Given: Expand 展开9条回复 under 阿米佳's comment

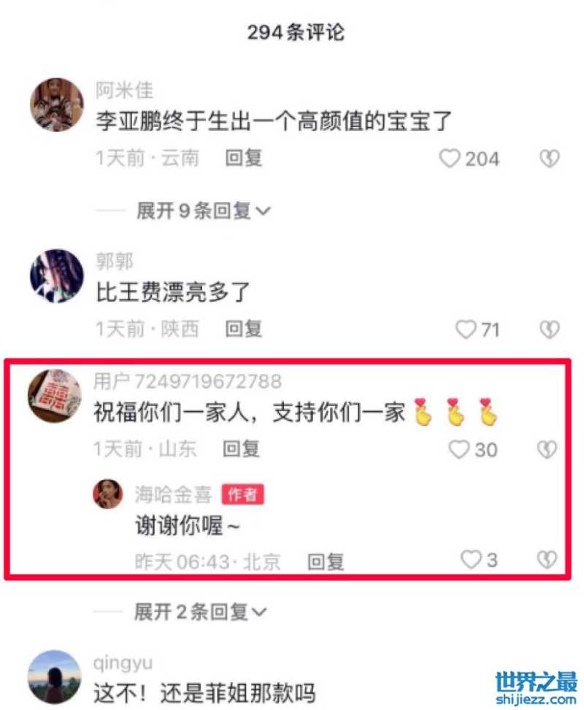Looking at the screenshot, I should [204, 211].
